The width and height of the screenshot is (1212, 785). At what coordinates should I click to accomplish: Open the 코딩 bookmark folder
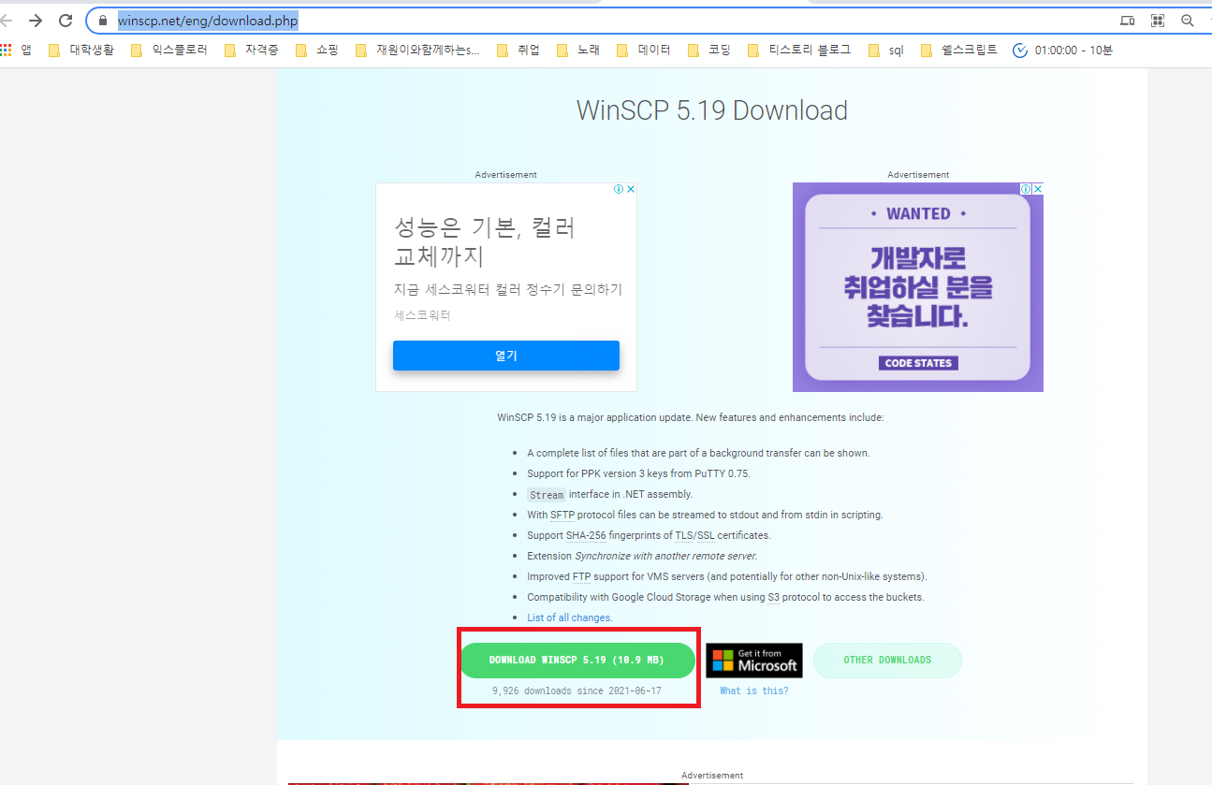click(709, 51)
